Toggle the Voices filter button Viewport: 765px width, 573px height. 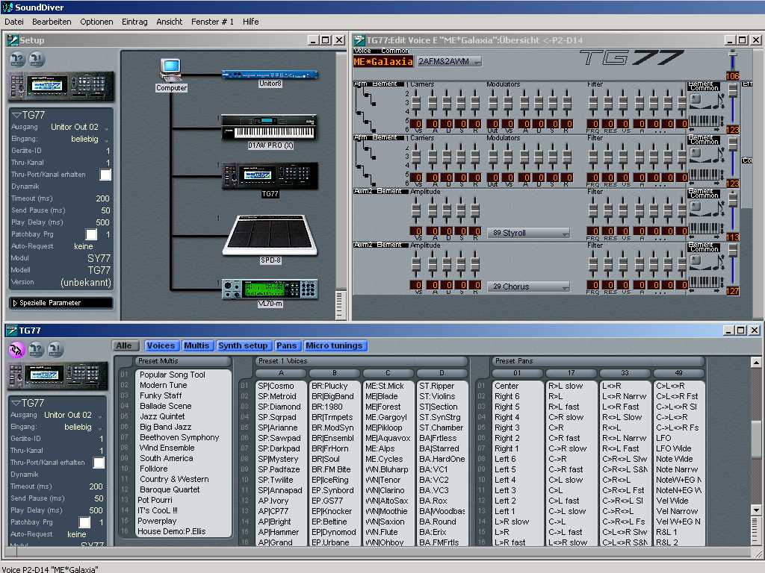coord(161,345)
